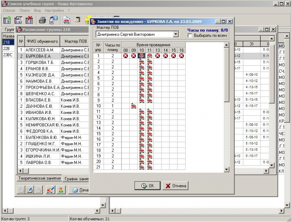Click the Мастер ПОВ column header in schedule

pos(75,41)
